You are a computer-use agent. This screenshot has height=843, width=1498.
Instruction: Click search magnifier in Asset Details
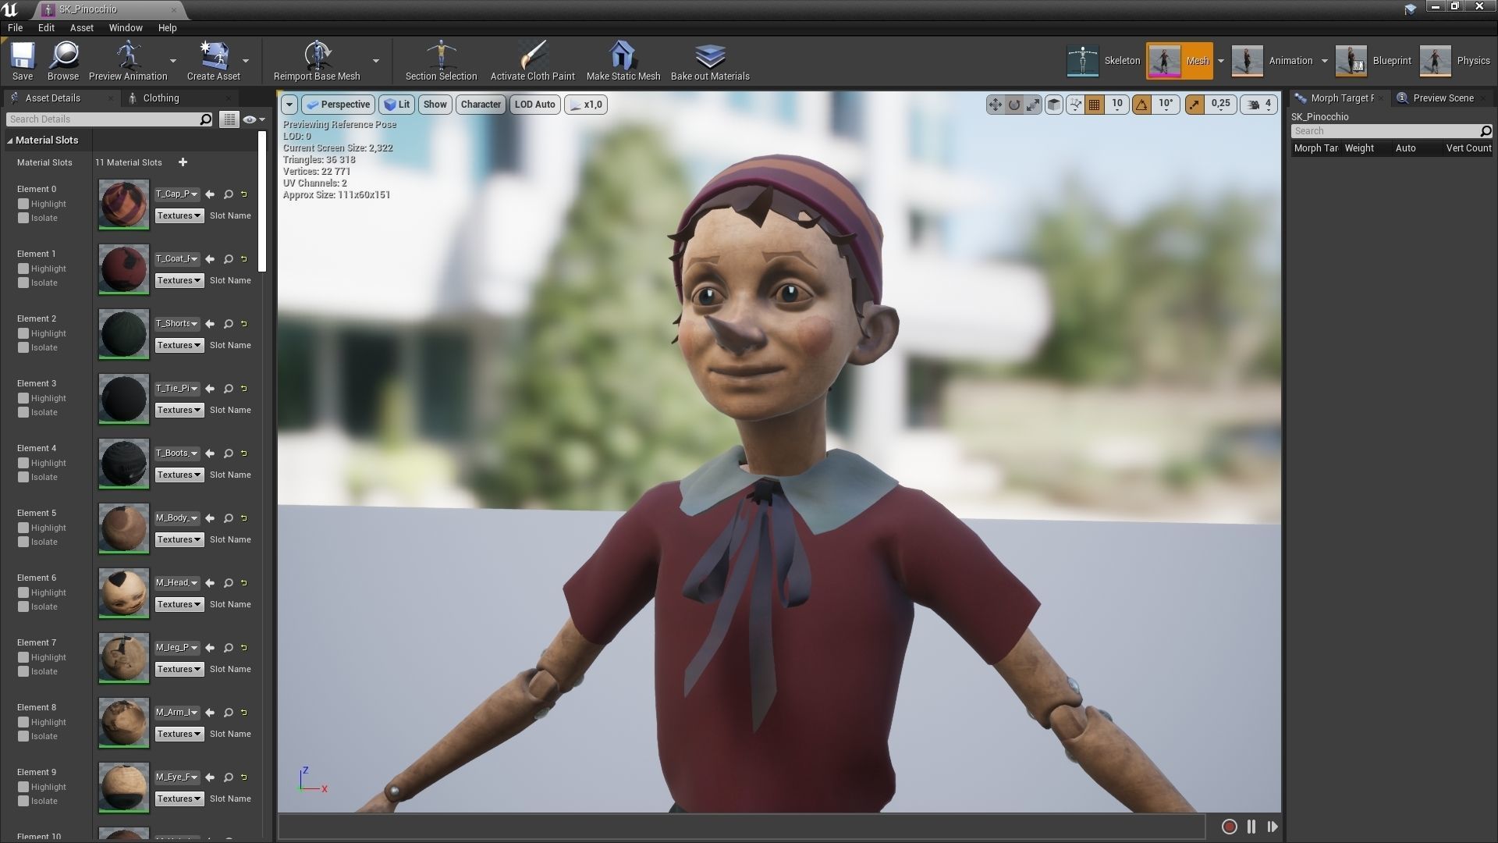(206, 119)
